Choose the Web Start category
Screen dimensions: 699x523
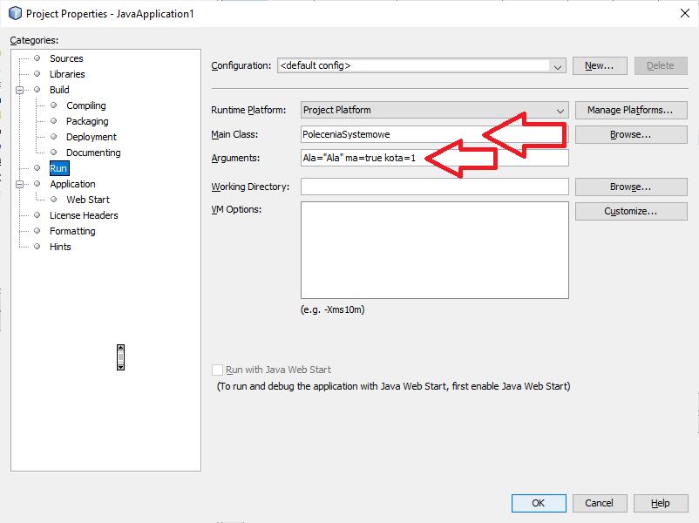pyautogui.click(x=88, y=200)
